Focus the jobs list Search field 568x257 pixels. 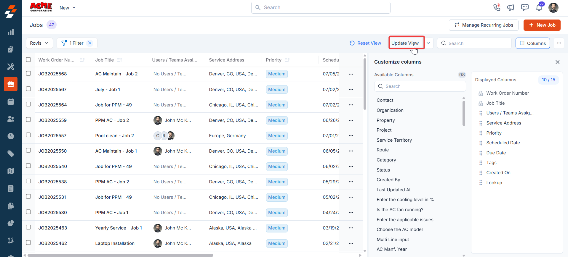[474, 43]
